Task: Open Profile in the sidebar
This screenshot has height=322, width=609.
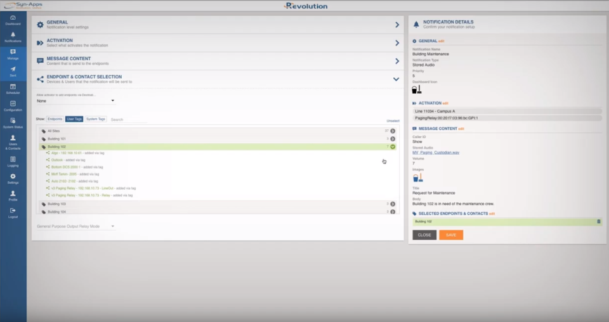Action: pos(13,195)
